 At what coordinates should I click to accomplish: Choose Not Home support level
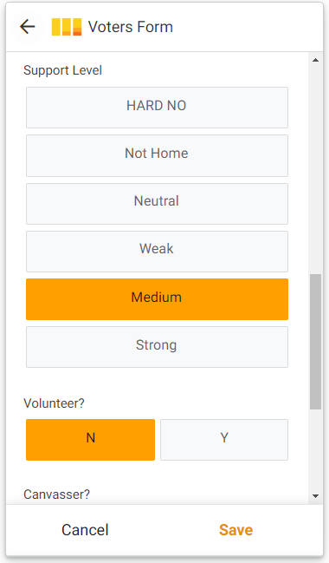tap(157, 155)
